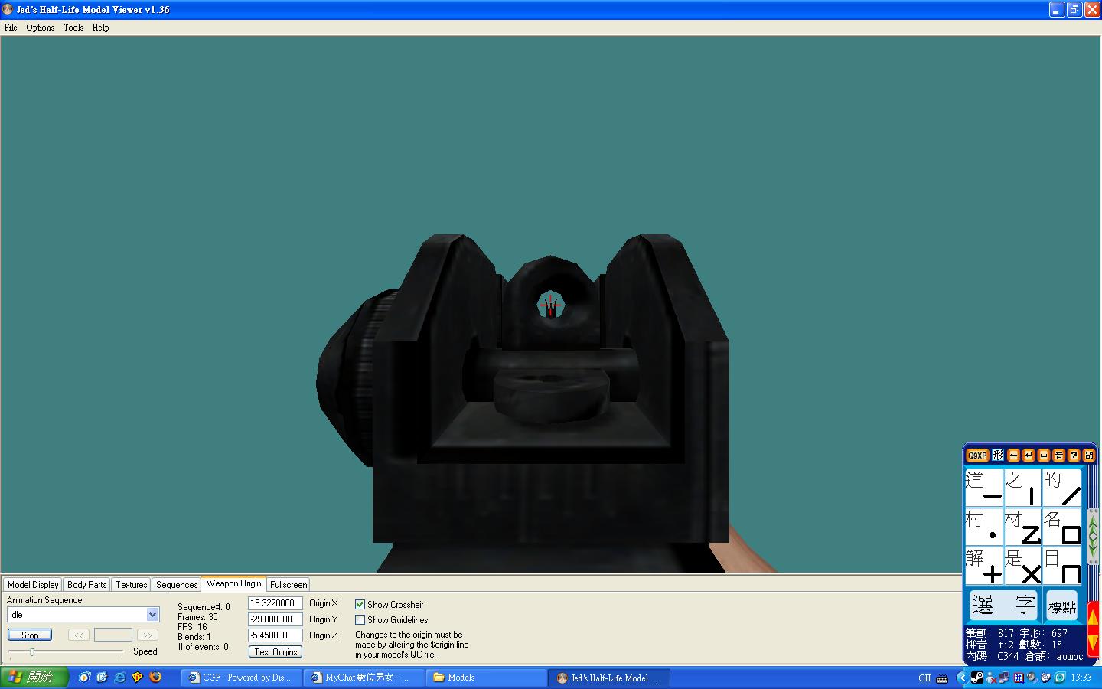Click the Q9 enter key icon

[x=1029, y=456]
